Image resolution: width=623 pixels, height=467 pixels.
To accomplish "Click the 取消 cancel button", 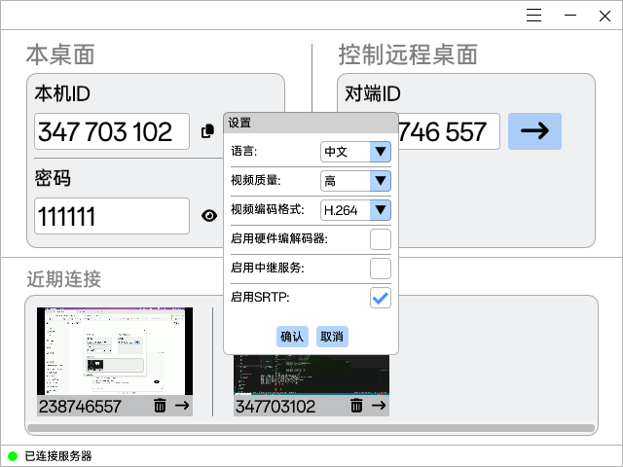I will coord(332,337).
